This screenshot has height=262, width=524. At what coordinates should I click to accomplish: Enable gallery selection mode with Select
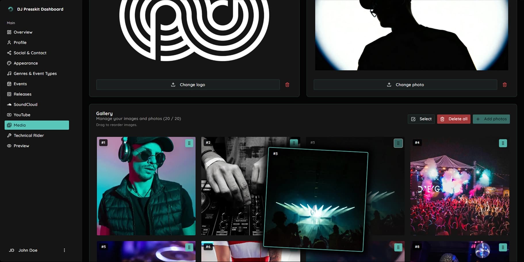(x=421, y=119)
